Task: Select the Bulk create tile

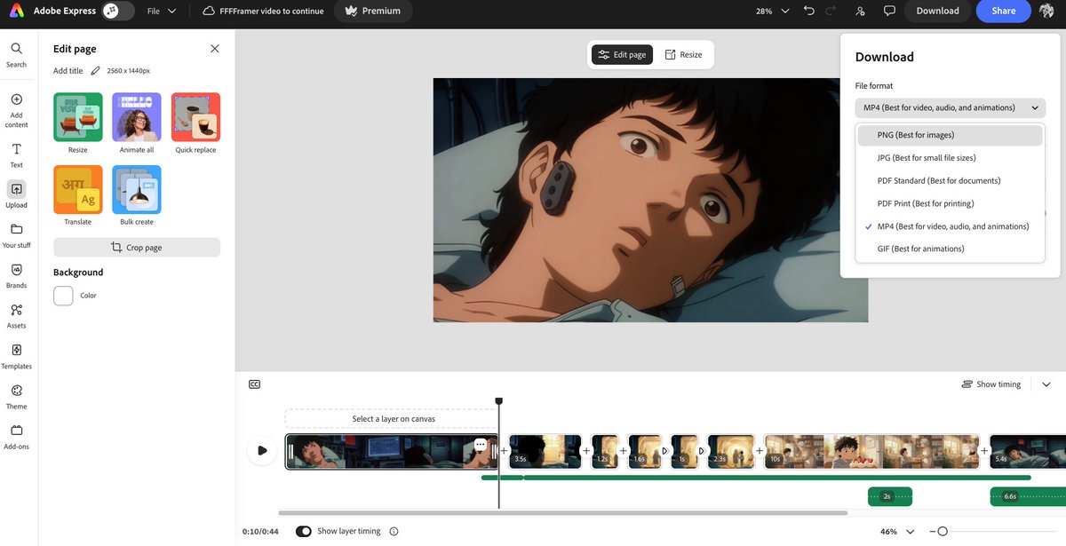Action: tap(137, 195)
